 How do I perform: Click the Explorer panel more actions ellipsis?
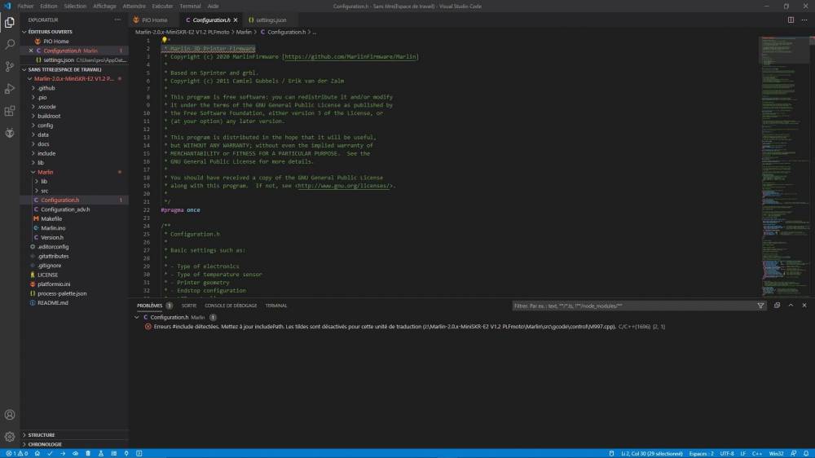tap(117, 20)
